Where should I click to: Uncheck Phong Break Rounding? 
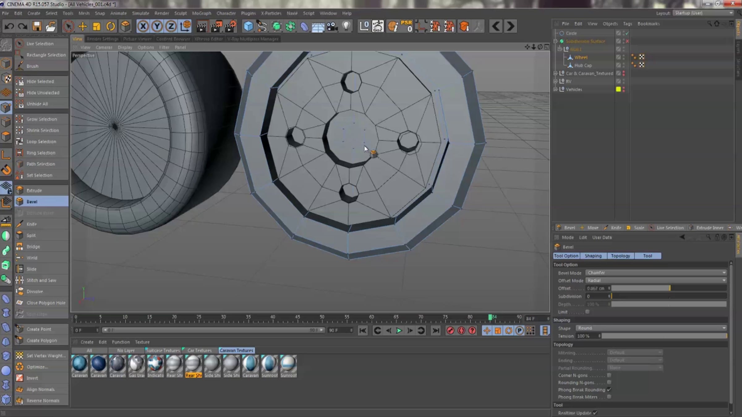609,390
